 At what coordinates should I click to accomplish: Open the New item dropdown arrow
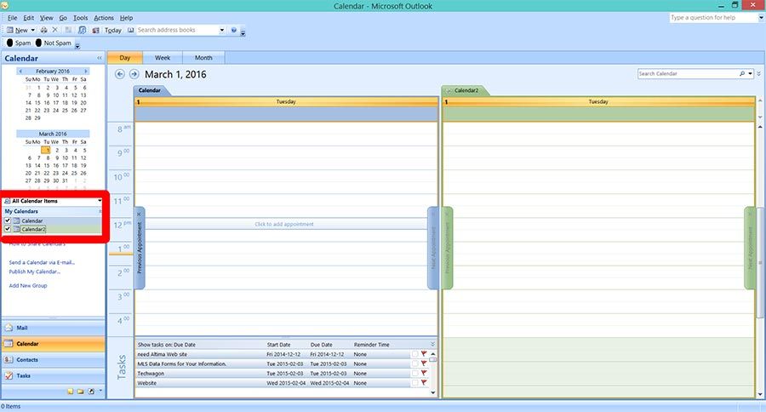click(32, 31)
